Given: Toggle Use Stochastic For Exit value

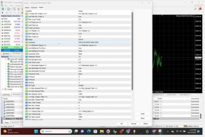Looking at the screenshot, I should 80,71.
